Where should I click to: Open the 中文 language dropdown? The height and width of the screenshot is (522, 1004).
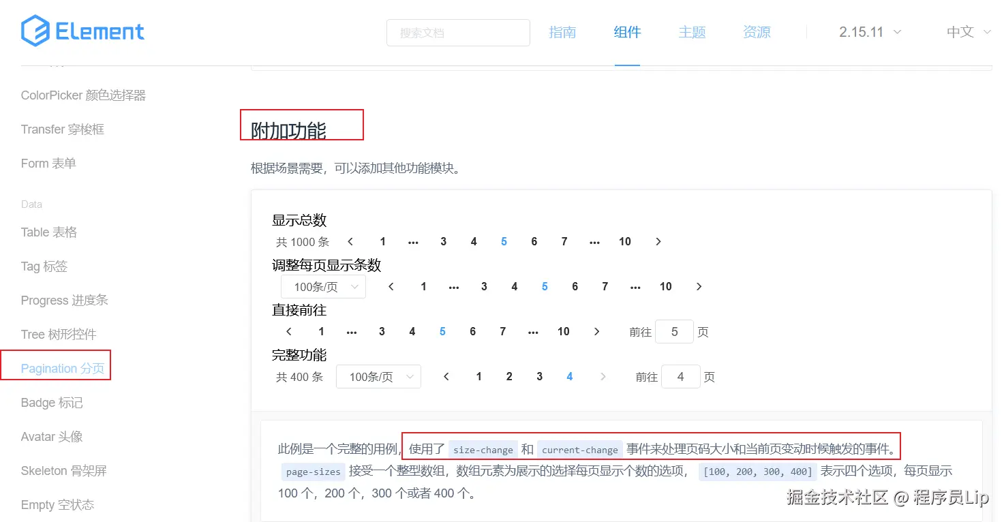coord(969,32)
